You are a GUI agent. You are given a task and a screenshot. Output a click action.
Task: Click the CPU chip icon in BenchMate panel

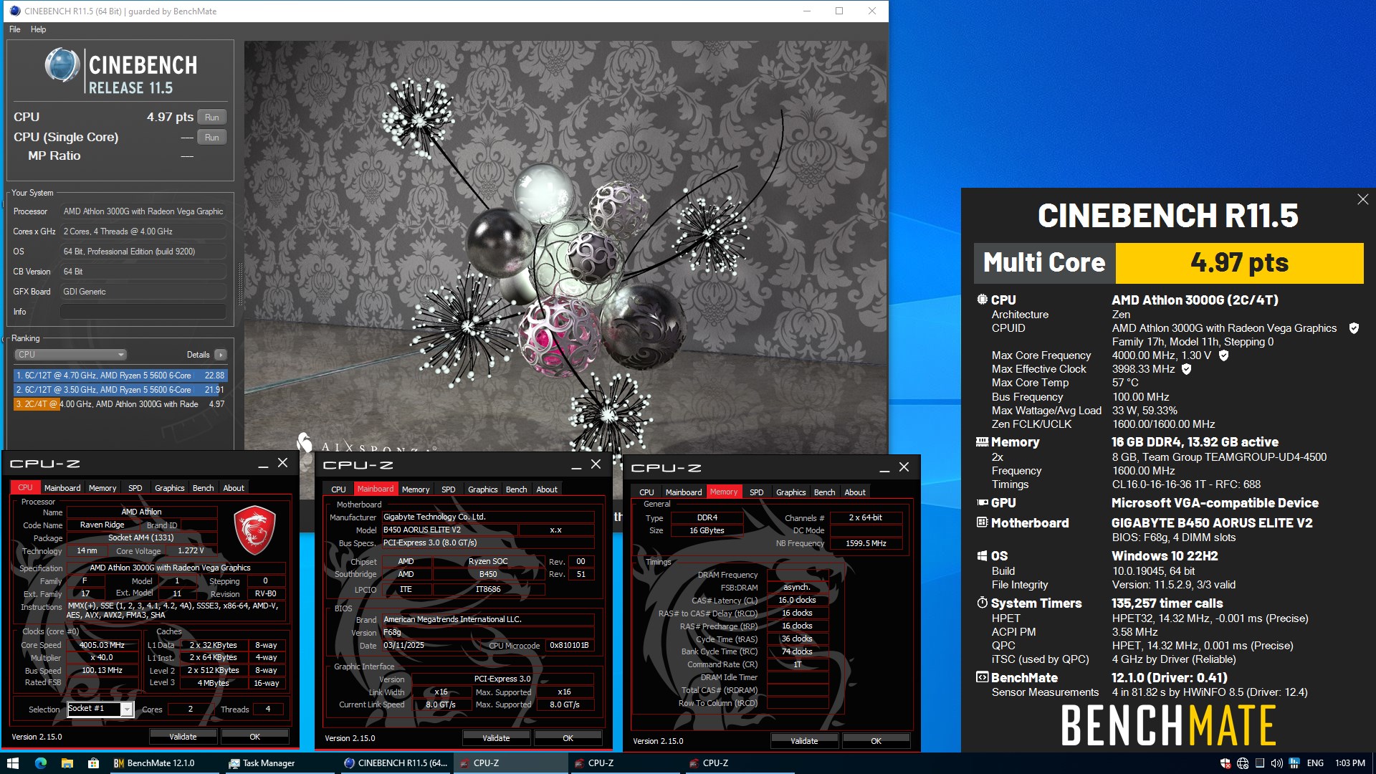coord(982,300)
